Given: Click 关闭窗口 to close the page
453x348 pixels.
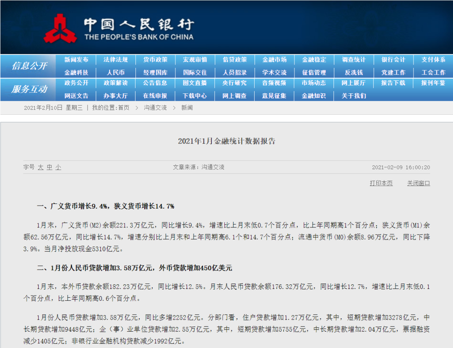Looking at the screenshot, I should tap(418, 183).
